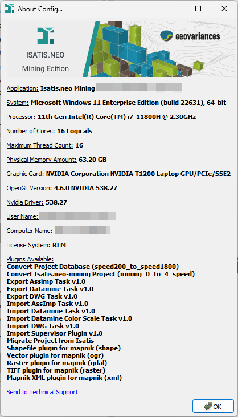Click the Plugins Available heading

30,259
